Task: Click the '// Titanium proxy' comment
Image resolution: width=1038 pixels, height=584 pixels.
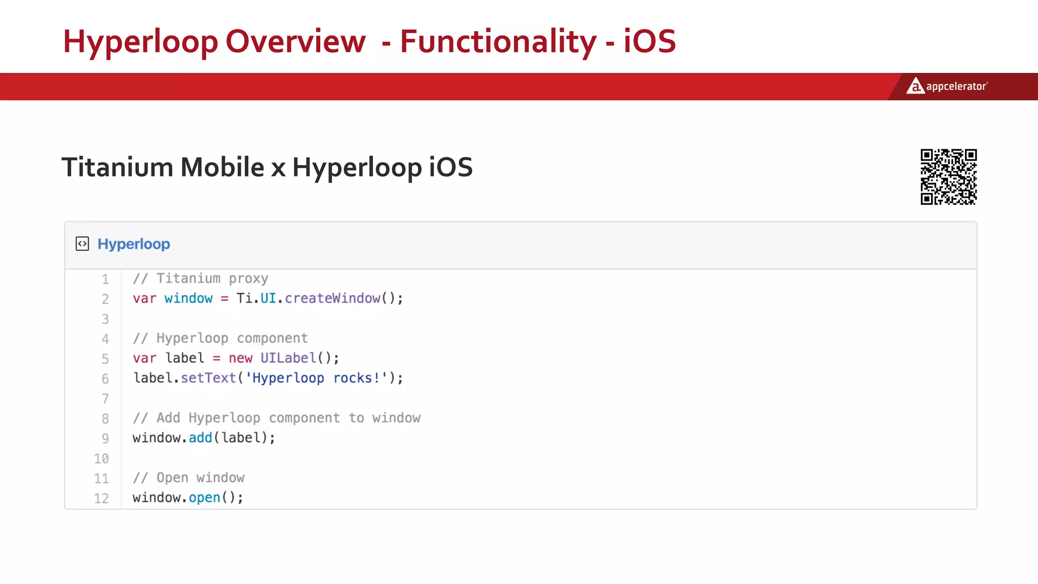Action: [x=200, y=278]
